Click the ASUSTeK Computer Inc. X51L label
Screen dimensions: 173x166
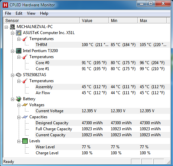49,33
